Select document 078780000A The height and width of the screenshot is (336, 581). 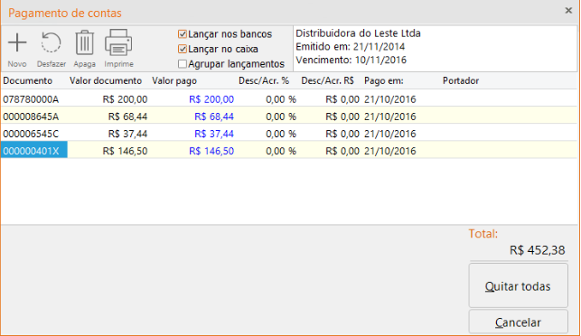[31, 99]
